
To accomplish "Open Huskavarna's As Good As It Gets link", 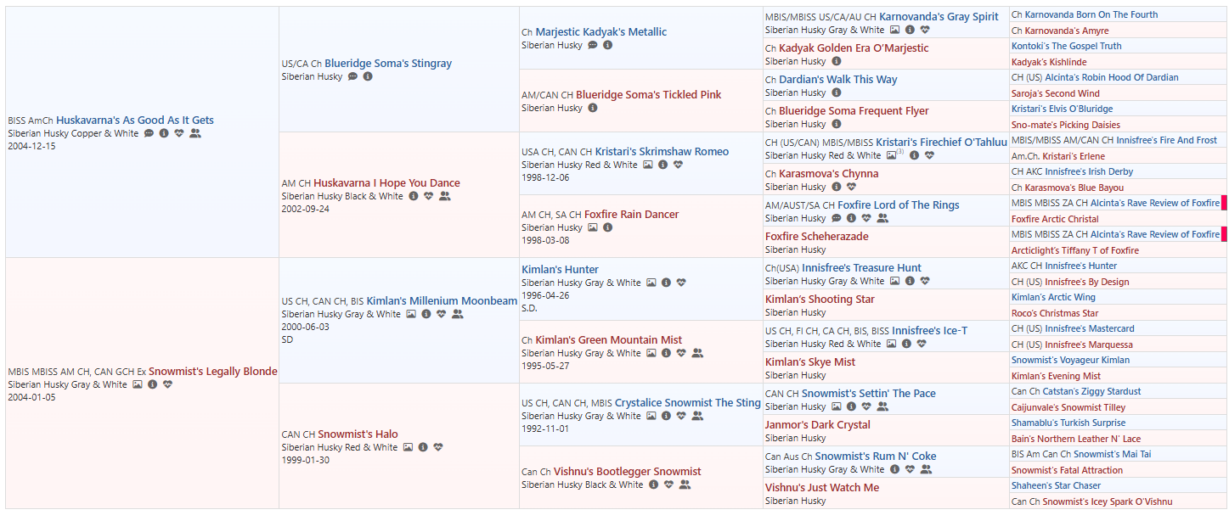I will [x=135, y=120].
